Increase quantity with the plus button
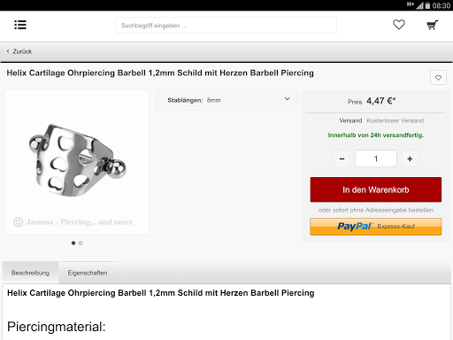This screenshot has height=340, width=453. pos(410,158)
